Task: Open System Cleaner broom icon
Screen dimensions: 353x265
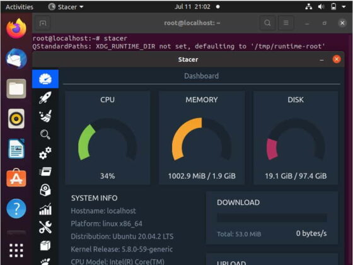Action: point(45,116)
